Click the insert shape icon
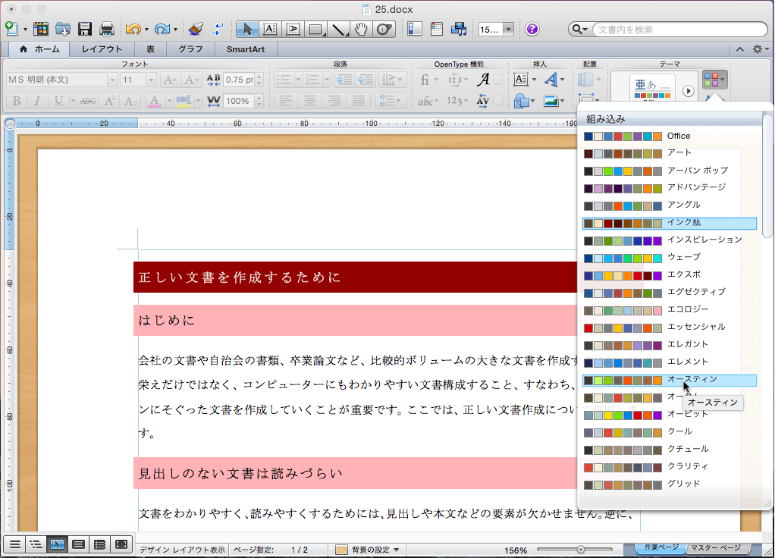The image size is (775, 558). [x=521, y=102]
